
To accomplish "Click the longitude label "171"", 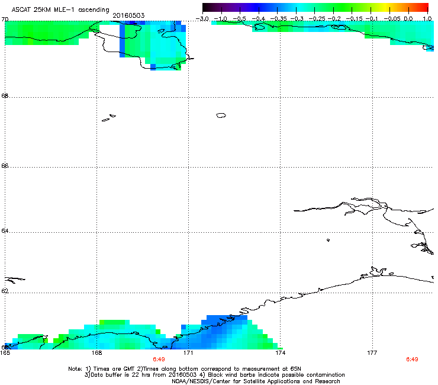I will pos(188,353).
